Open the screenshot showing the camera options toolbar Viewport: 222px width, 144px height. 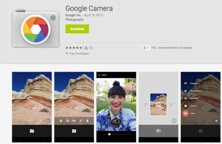point(74,107)
